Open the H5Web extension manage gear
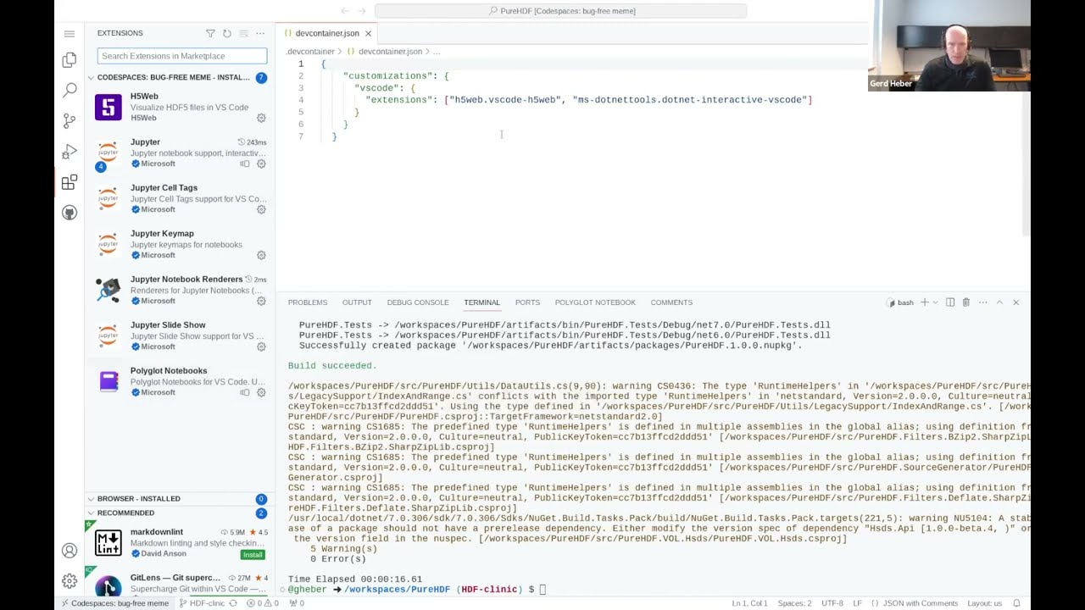1085x610 pixels. (261, 118)
